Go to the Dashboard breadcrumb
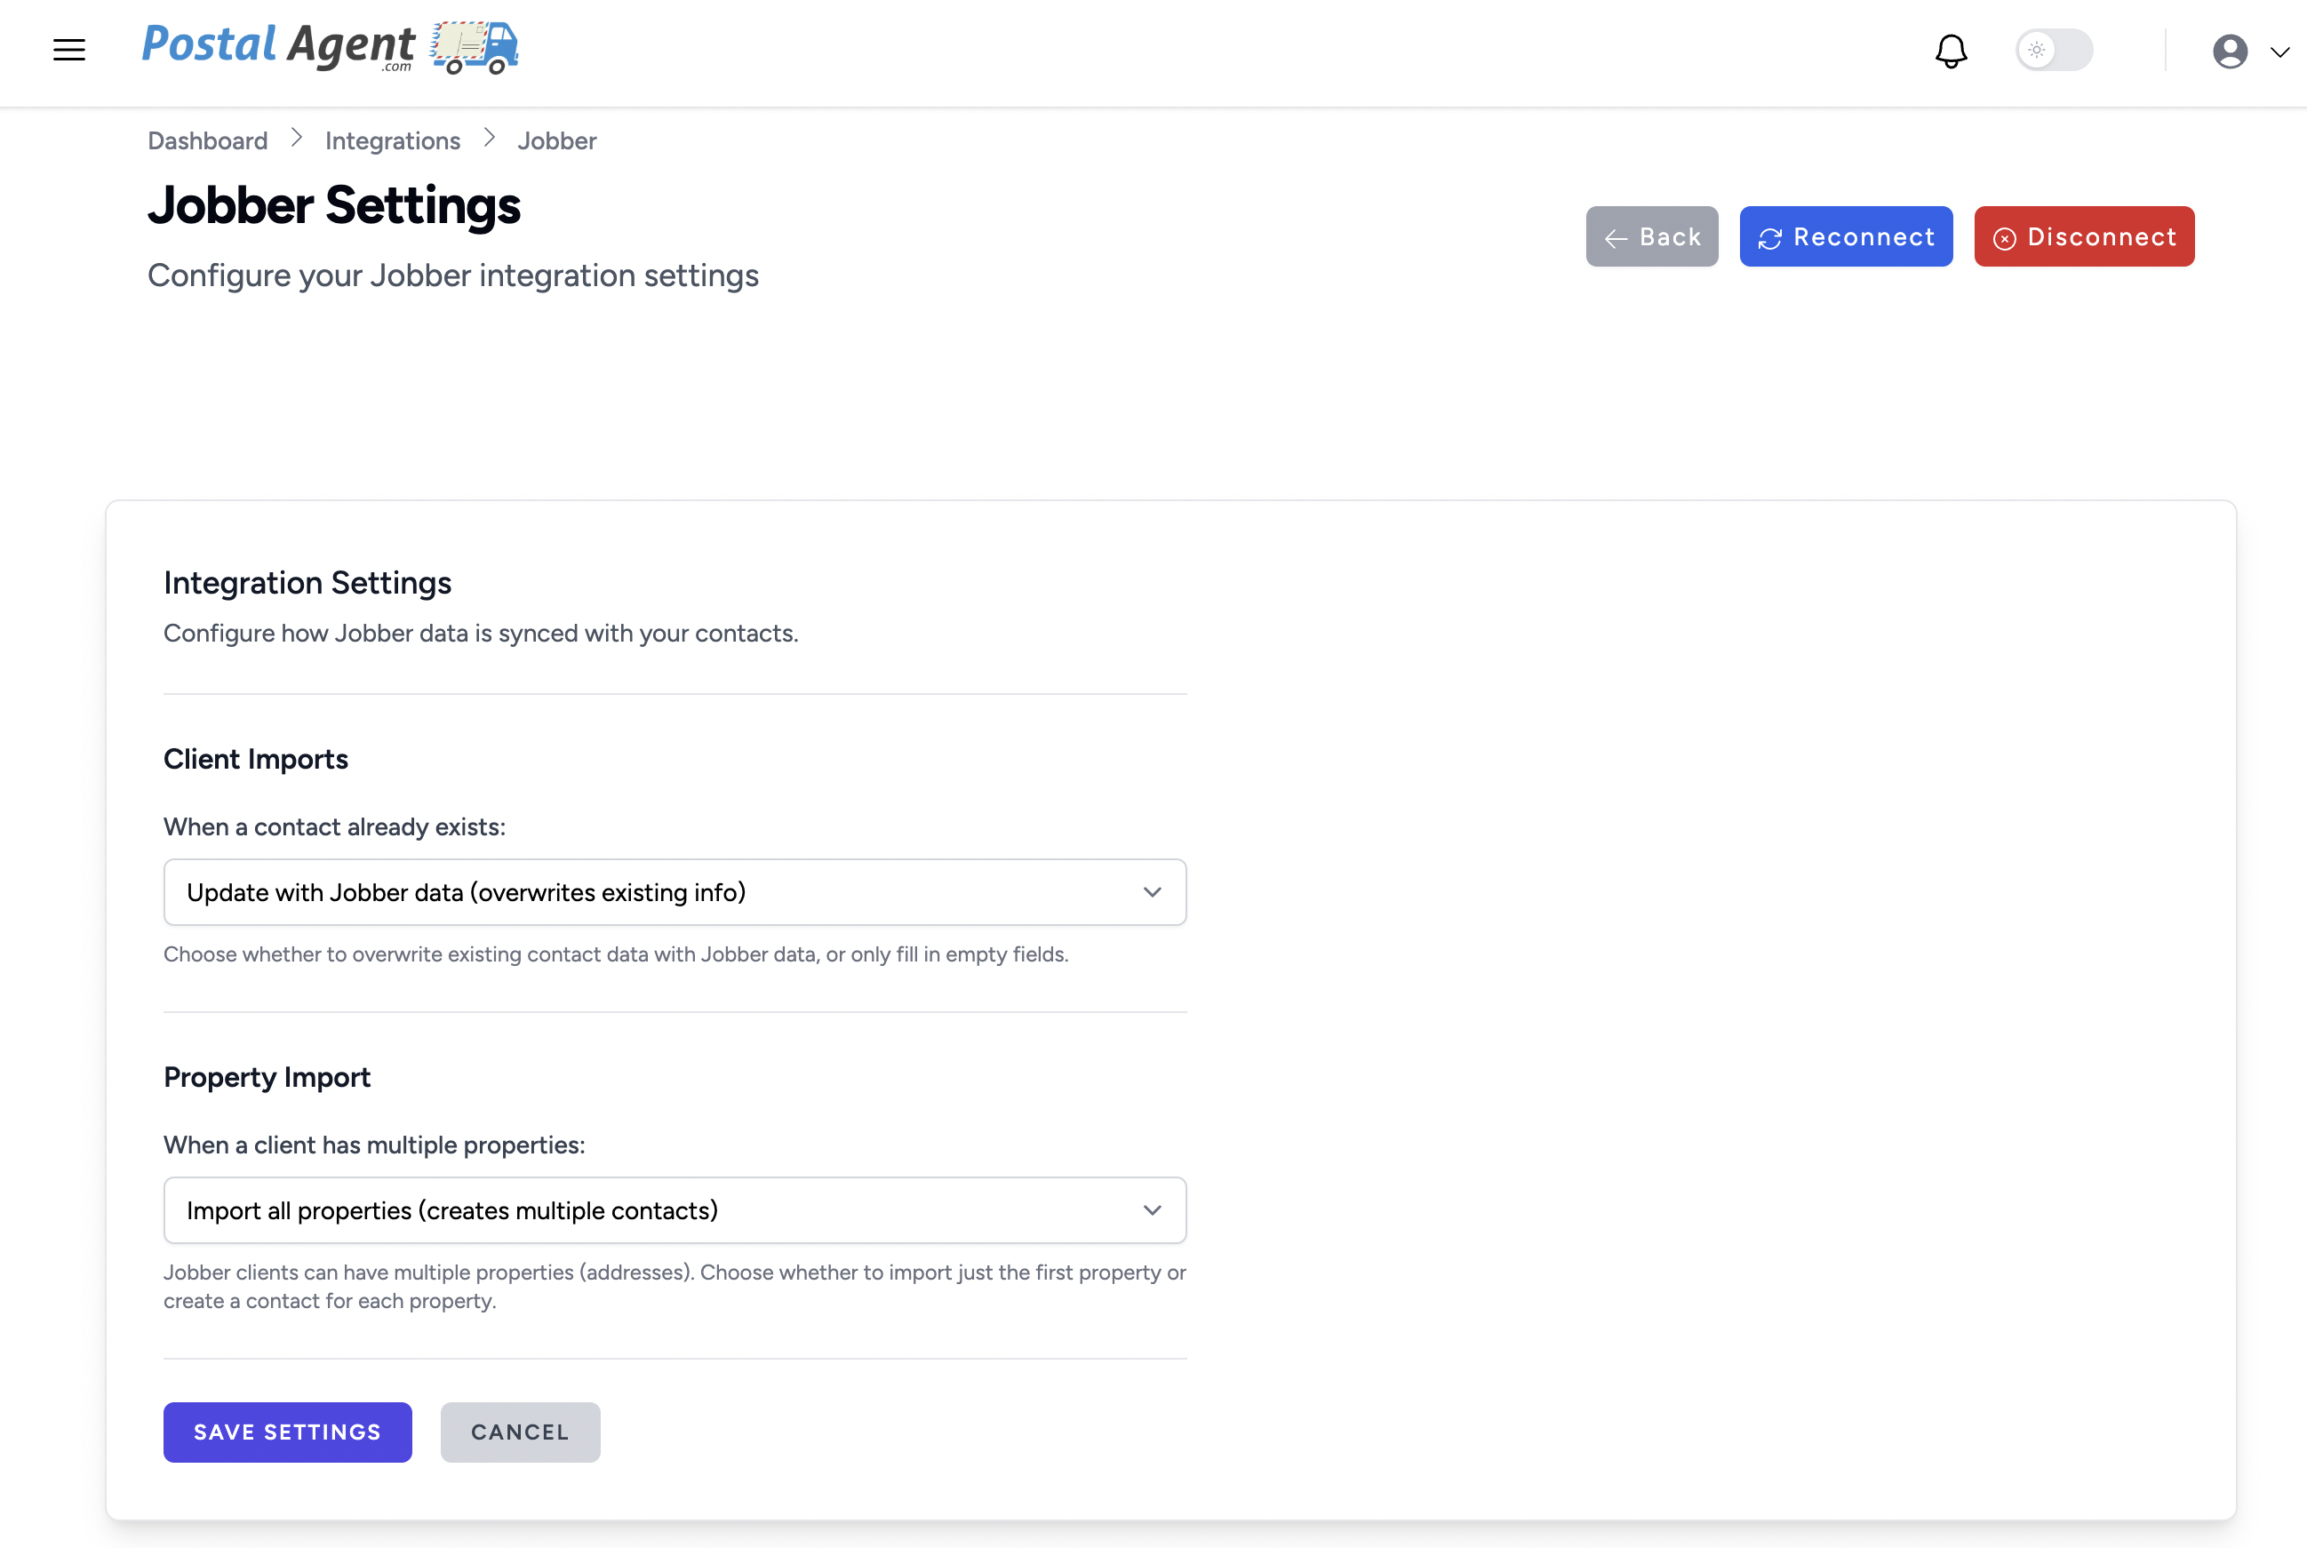The image size is (2307, 1548). tap(207, 141)
